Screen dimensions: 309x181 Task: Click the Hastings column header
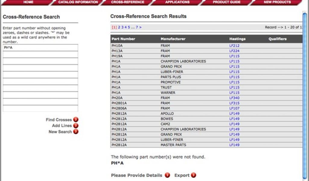click(237, 39)
